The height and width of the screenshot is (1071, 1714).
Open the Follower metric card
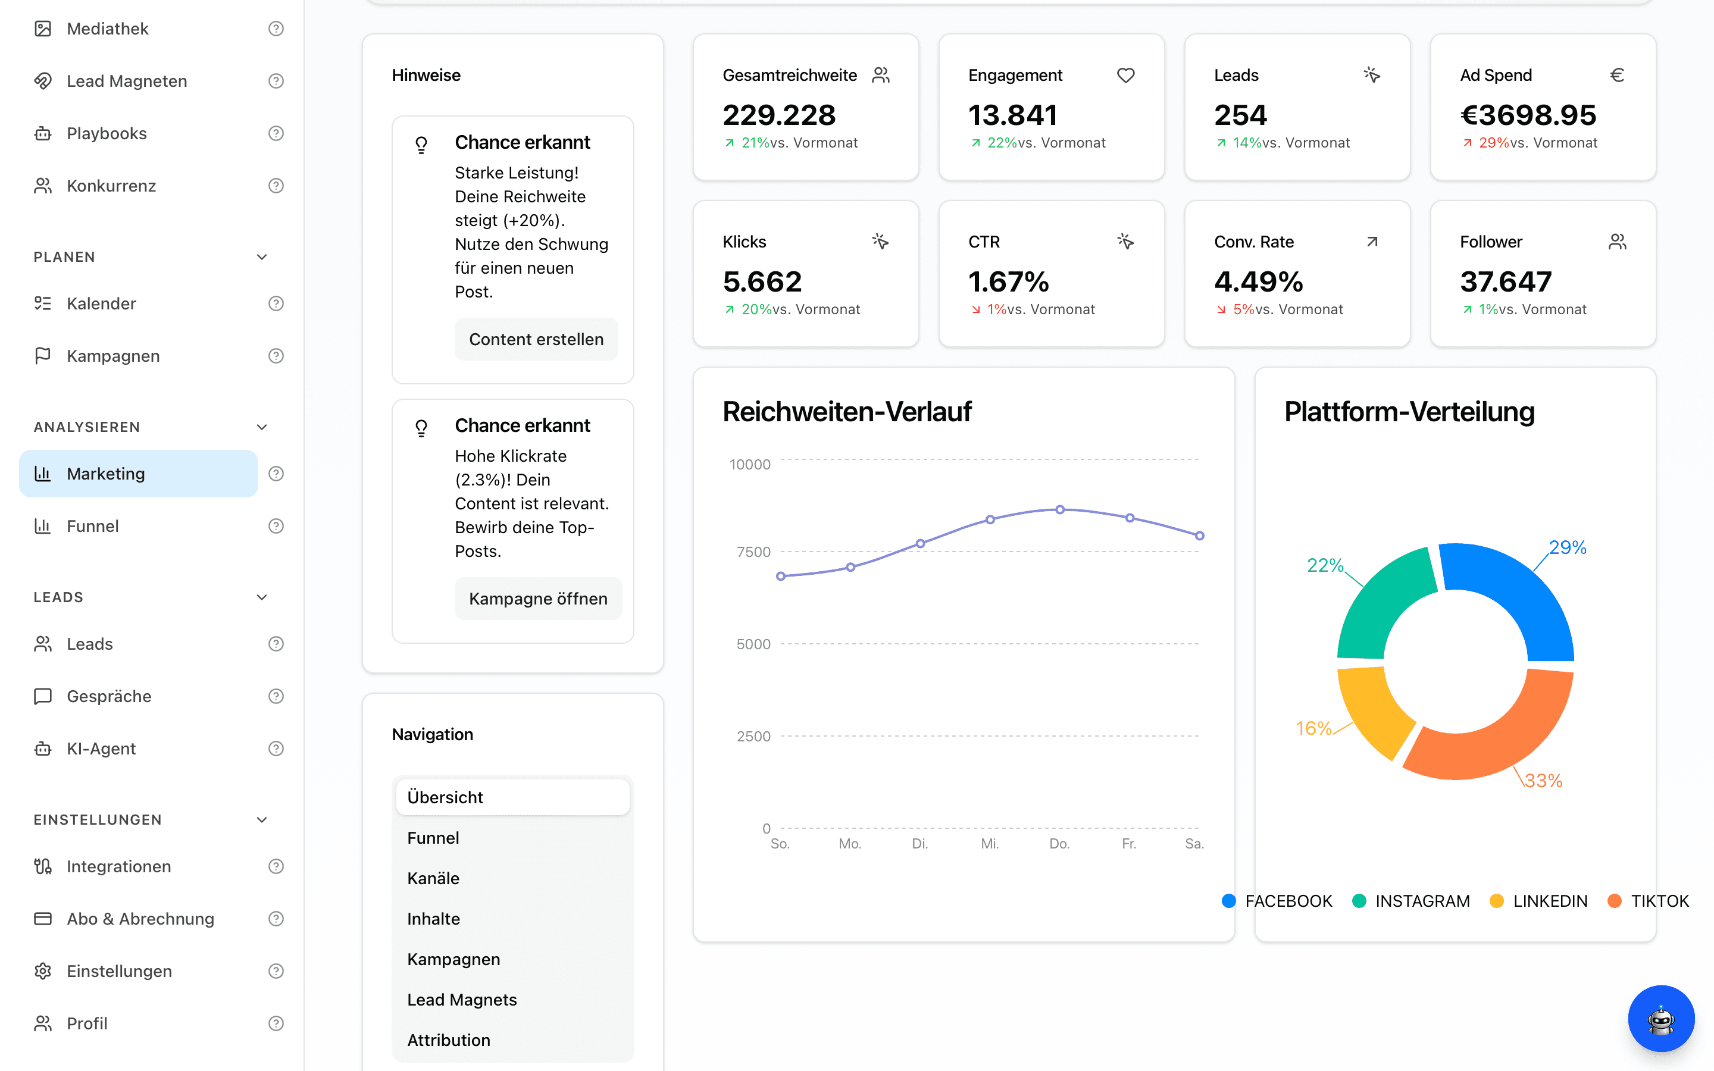pyautogui.click(x=1543, y=274)
